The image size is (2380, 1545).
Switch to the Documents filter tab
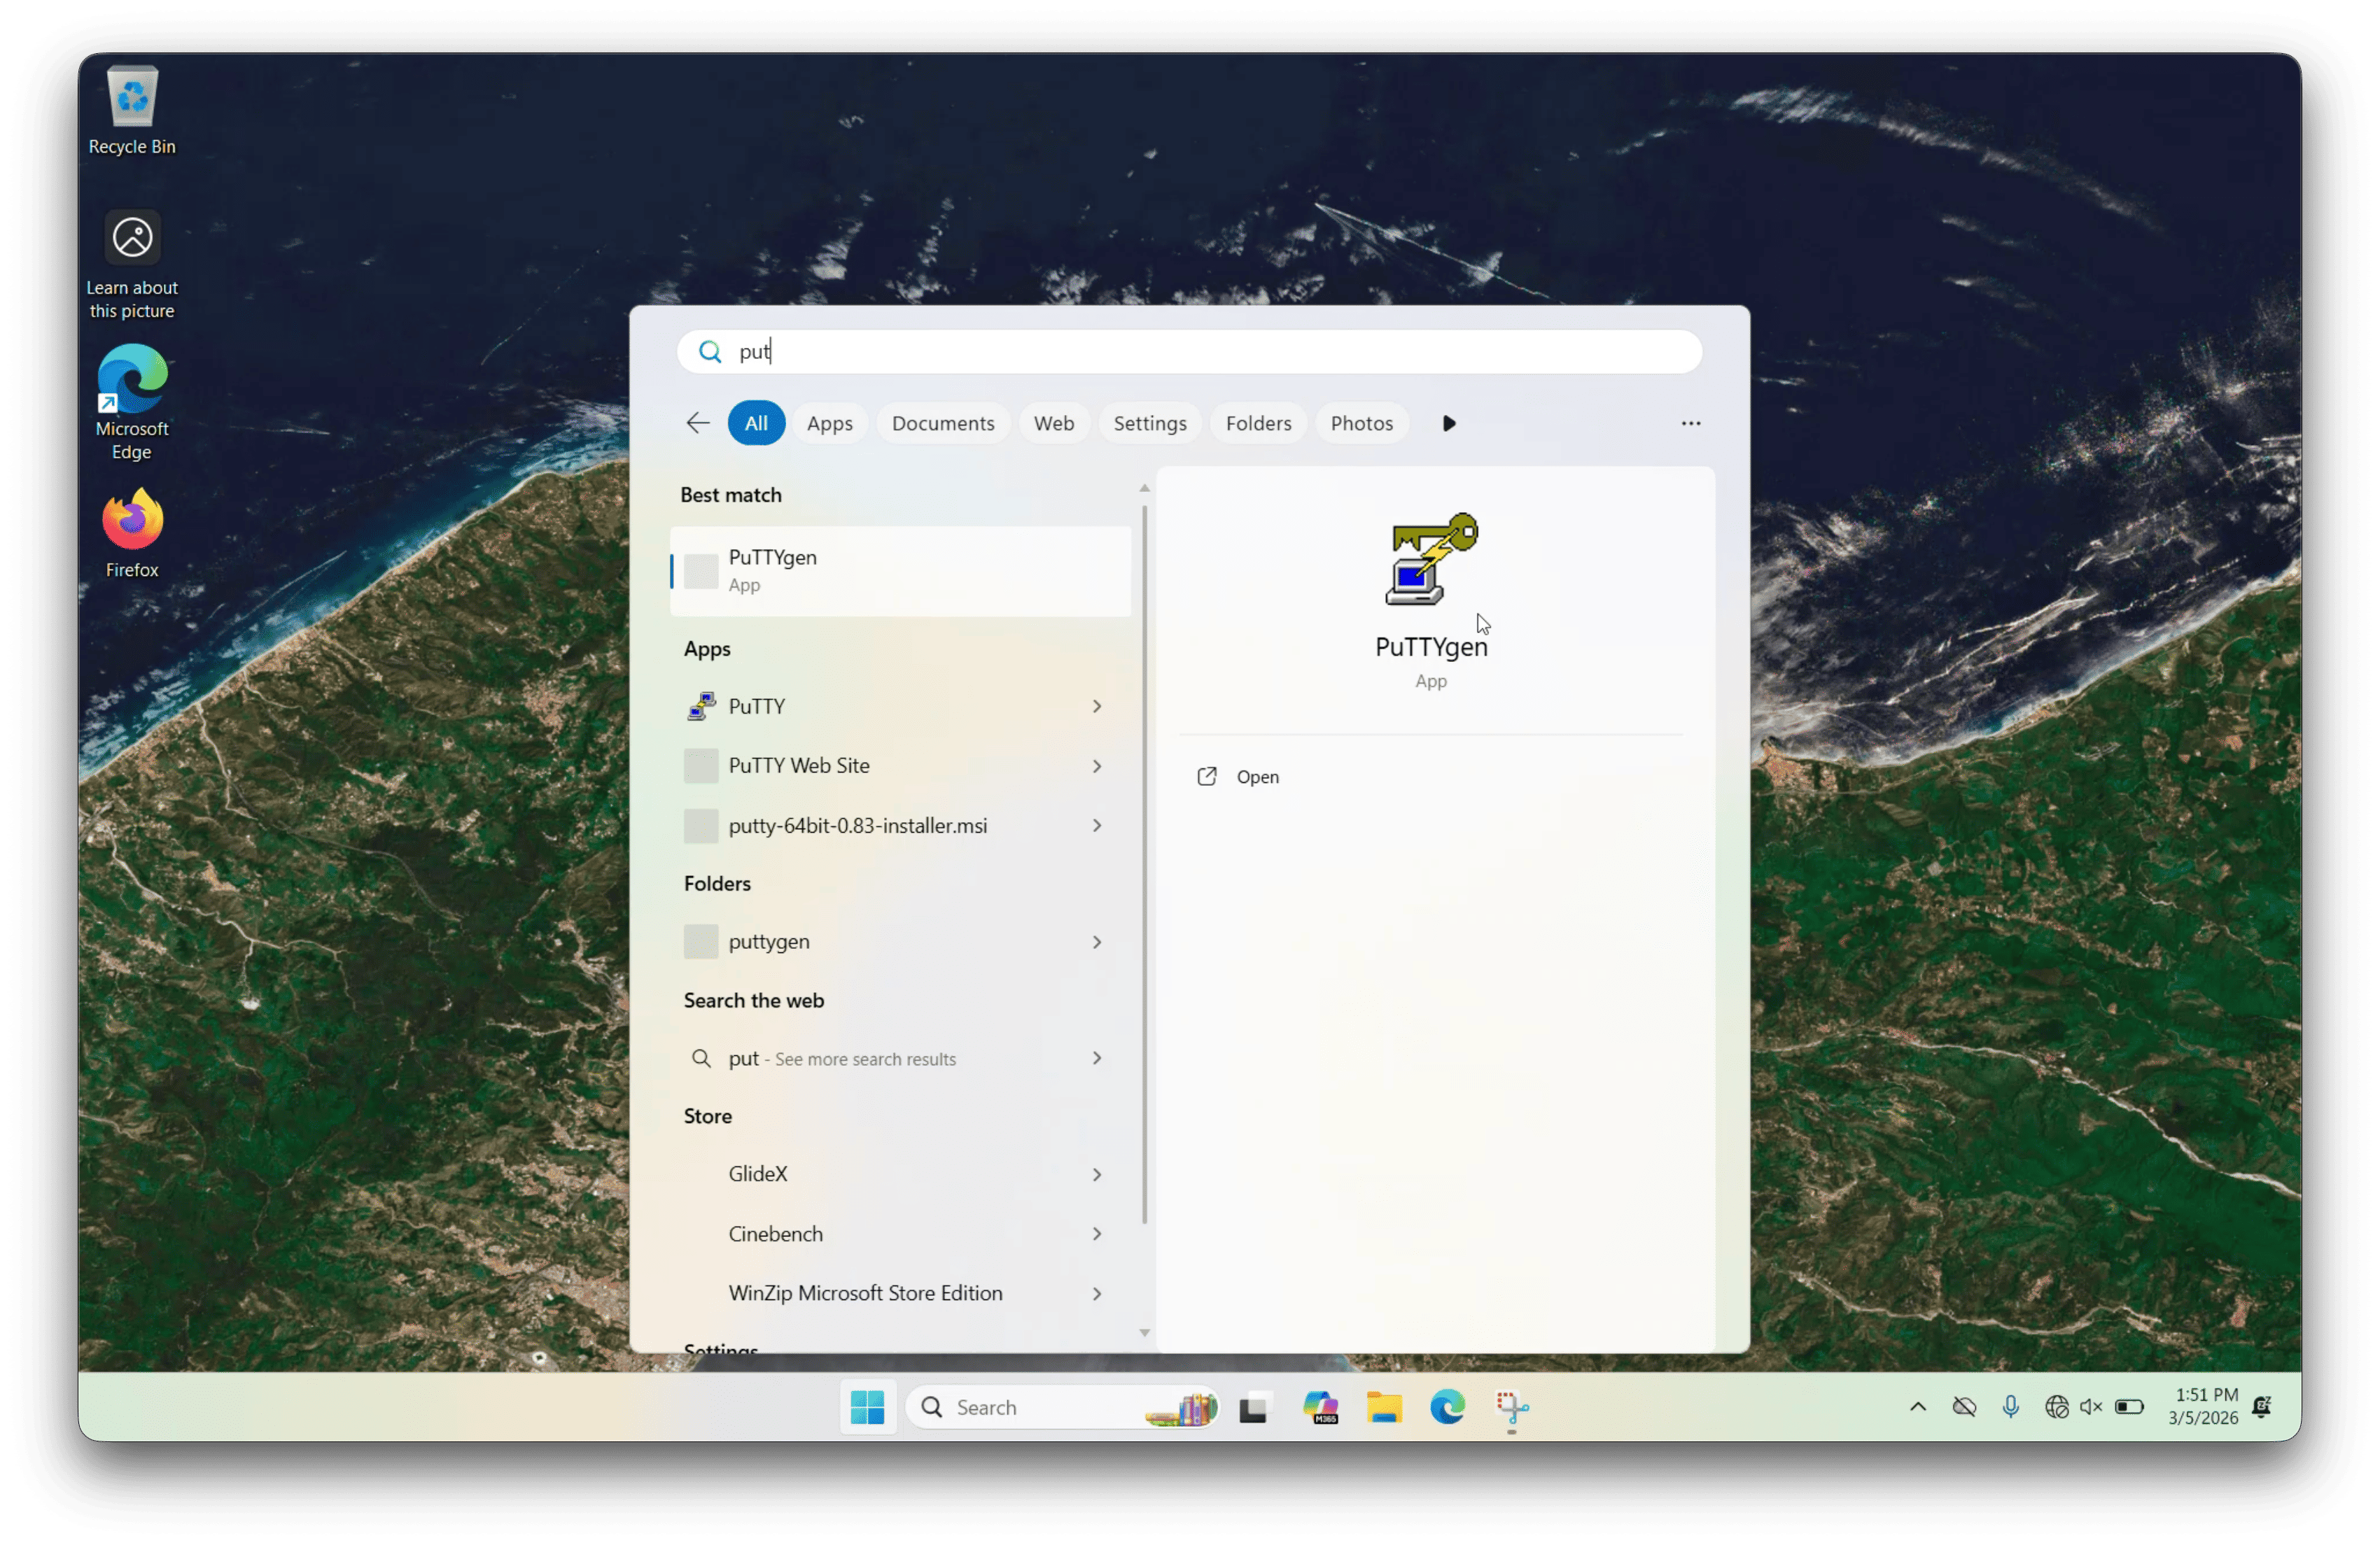pos(943,424)
